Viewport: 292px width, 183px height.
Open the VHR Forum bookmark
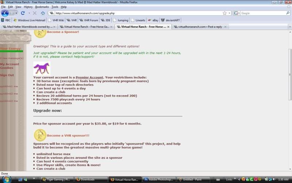[x=89, y=20]
